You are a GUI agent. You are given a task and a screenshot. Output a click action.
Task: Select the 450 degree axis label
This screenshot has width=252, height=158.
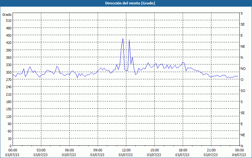tap(9, 35)
